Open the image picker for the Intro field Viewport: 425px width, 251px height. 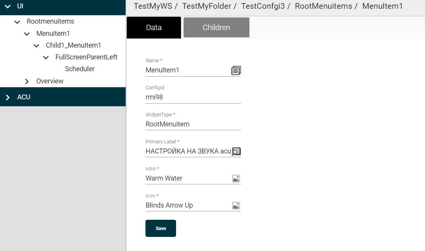(x=236, y=178)
